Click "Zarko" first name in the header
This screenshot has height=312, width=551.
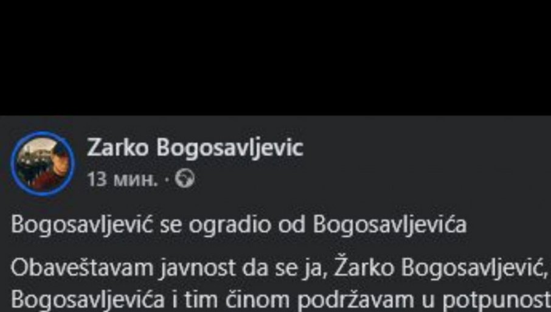(118, 148)
